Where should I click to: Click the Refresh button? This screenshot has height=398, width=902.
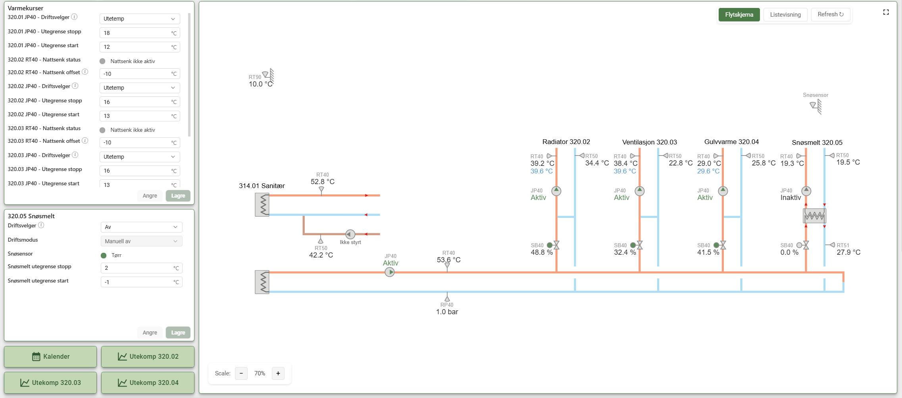pos(831,14)
